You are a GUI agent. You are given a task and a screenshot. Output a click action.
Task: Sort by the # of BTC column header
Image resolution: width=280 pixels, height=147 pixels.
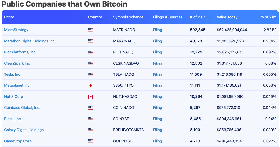coord(197,17)
